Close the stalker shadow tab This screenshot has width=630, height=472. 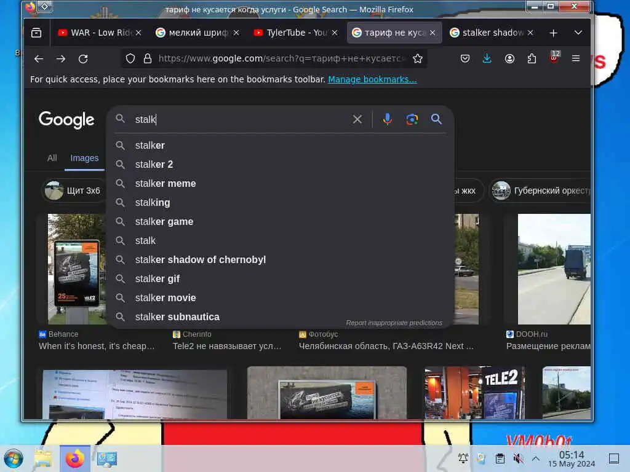pyautogui.click(x=530, y=33)
